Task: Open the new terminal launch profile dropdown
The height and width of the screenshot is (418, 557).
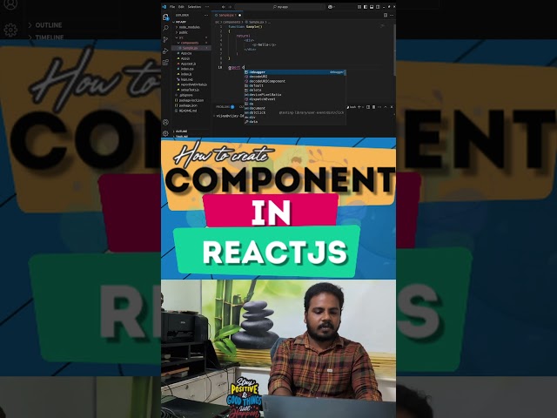Action: coord(363,107)
